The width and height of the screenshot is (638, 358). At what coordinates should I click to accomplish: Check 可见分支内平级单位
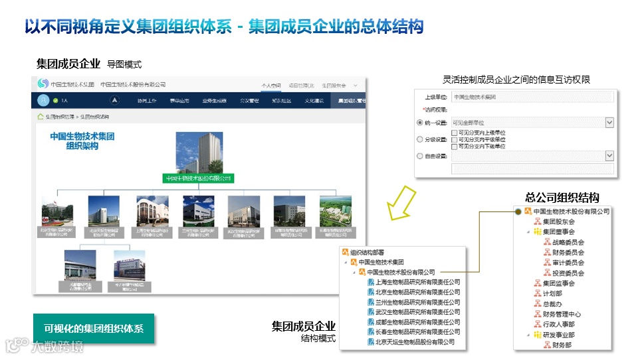(x=455, y=140)
